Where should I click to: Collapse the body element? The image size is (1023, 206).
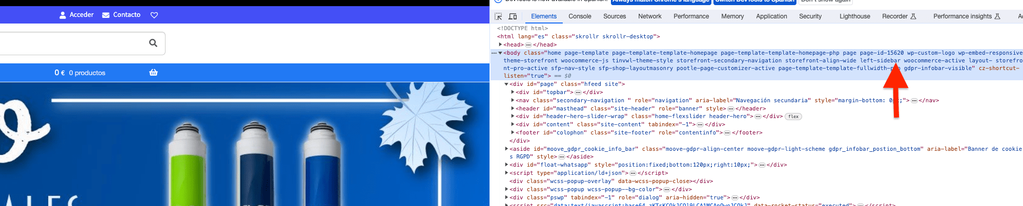[500, 53]
